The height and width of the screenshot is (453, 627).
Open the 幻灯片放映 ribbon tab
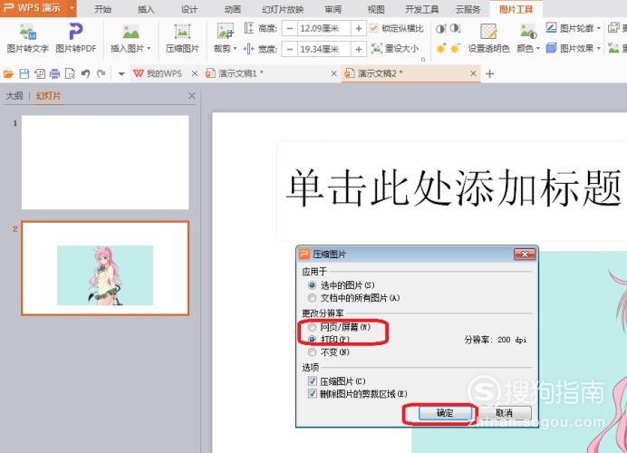tap(283, 9)
